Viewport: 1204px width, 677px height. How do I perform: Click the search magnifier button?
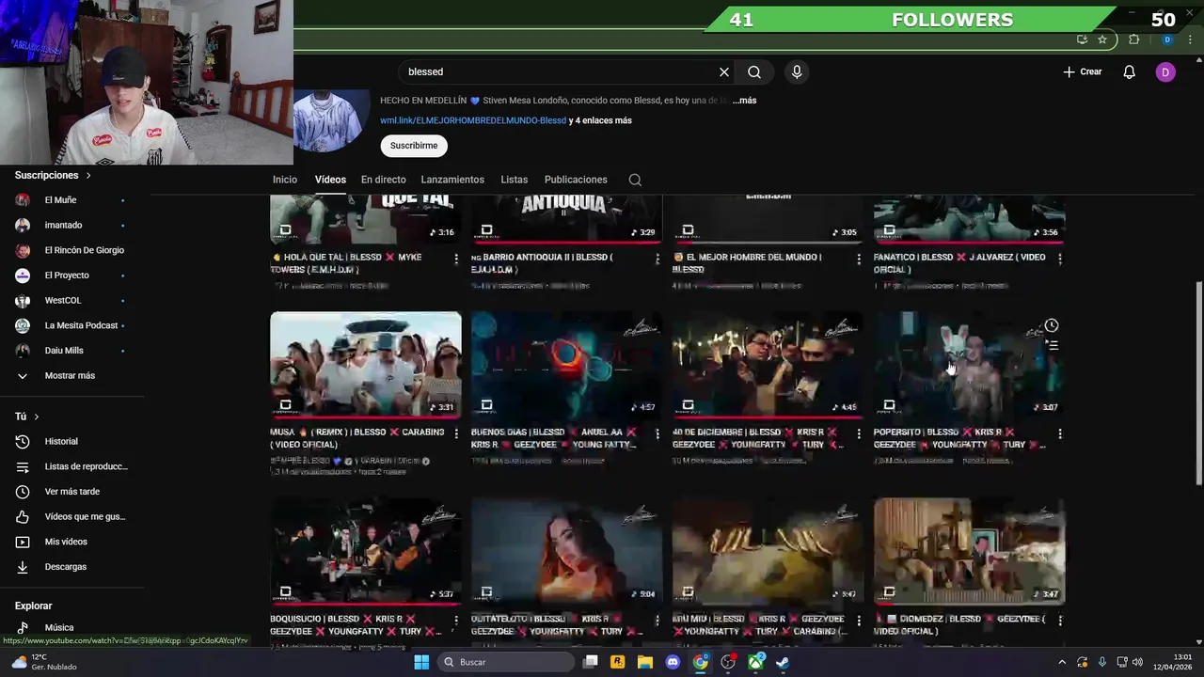tap(754, 71)
